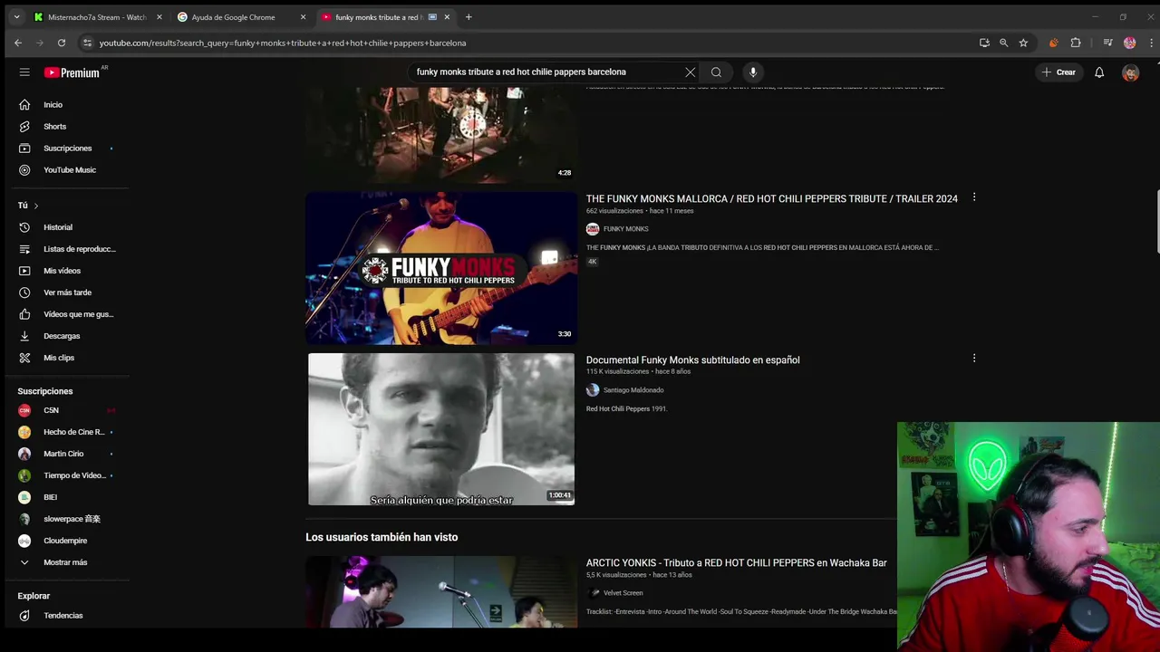Reload the page in Chrome
This screenshot has height=652, width=1160.
[x=62, y=43]
